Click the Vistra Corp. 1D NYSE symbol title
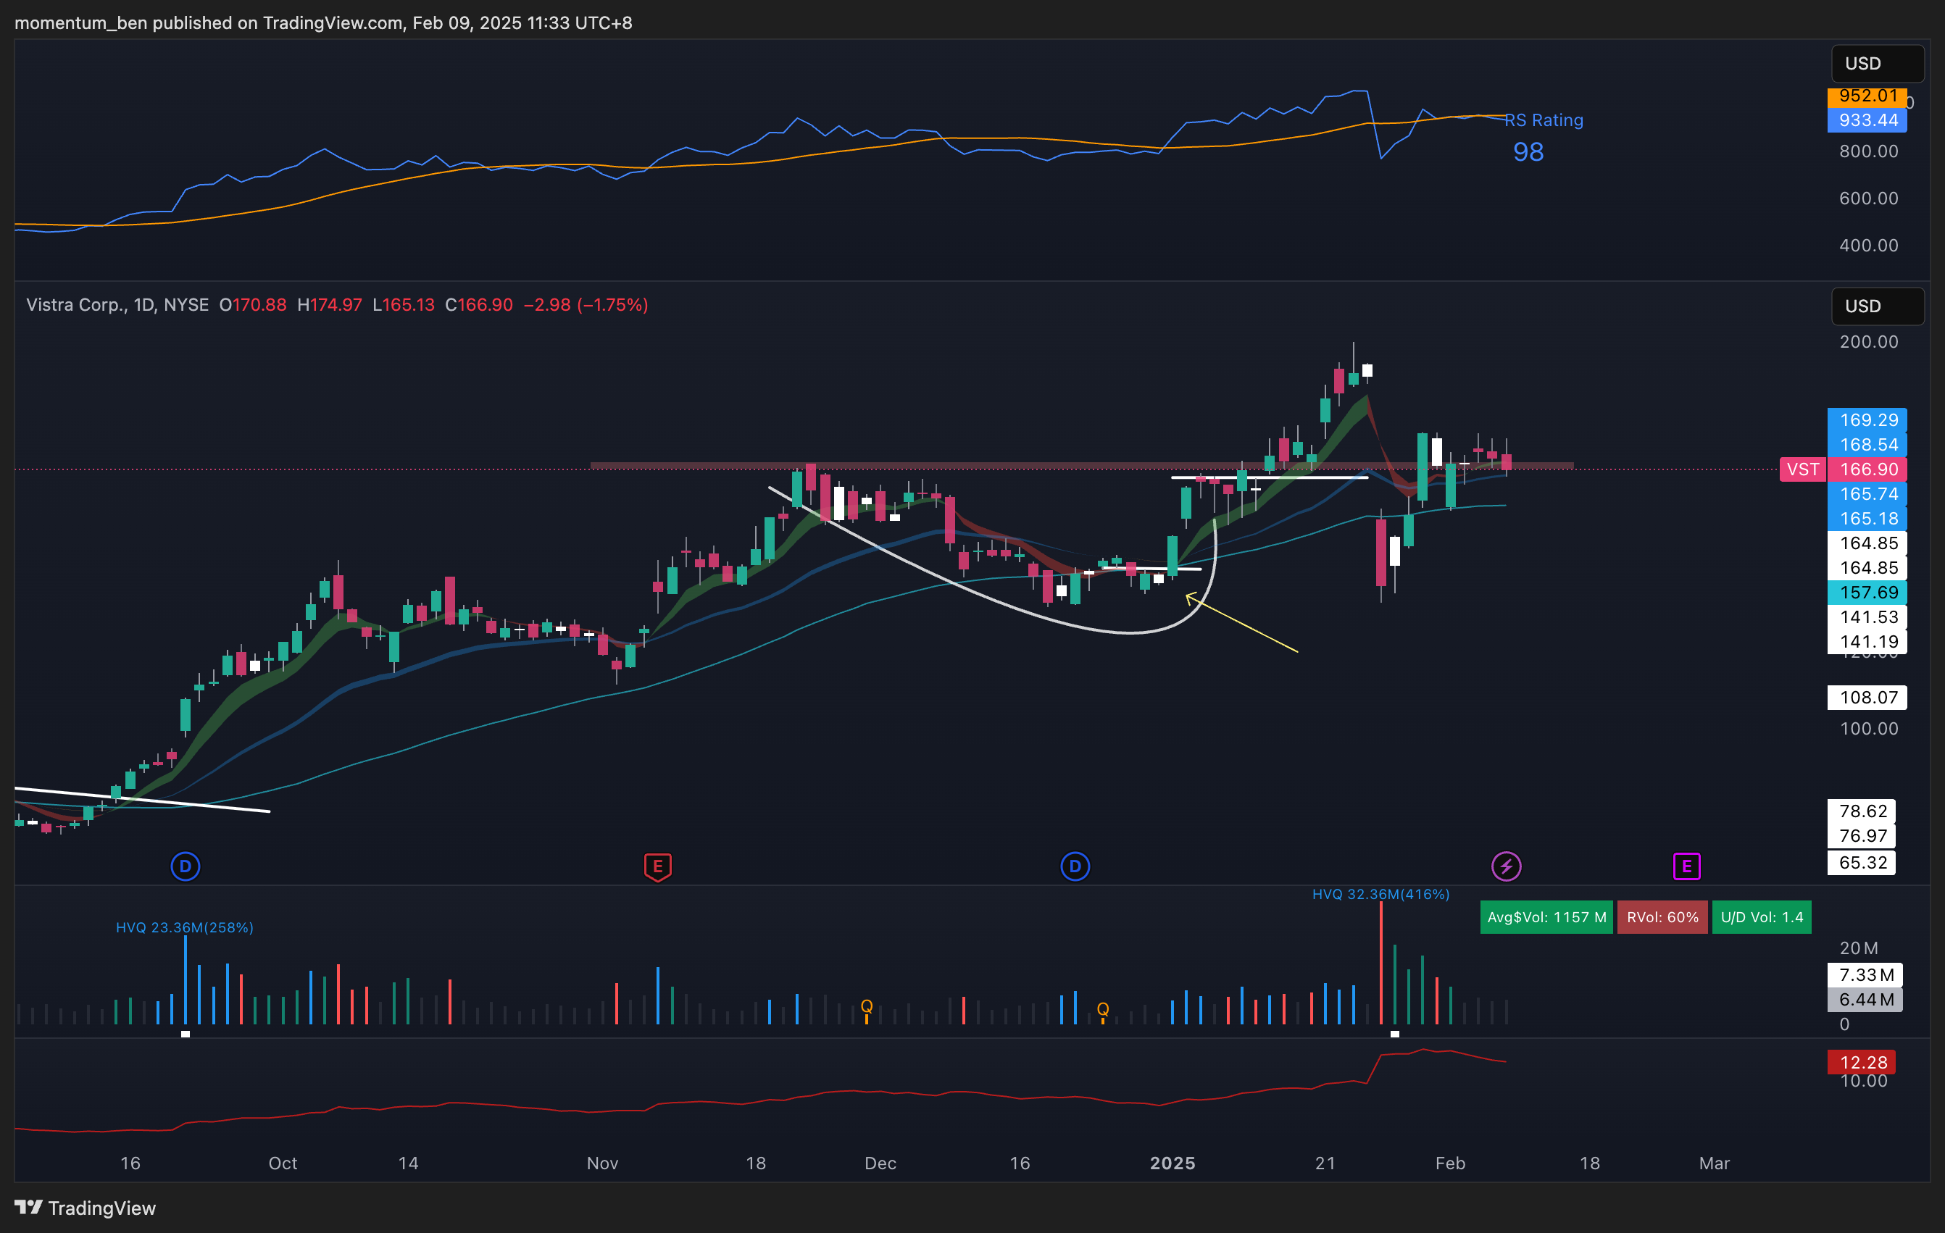The width and height of the screenshot is (1945, 1233). point(117,304)
